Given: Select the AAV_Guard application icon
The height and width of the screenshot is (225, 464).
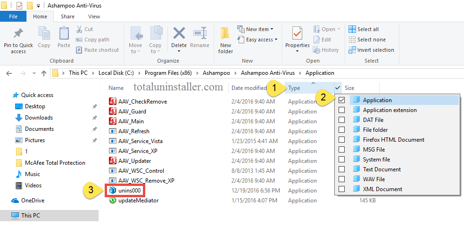Looking at the screenshot, I should [x=112, y=112].
